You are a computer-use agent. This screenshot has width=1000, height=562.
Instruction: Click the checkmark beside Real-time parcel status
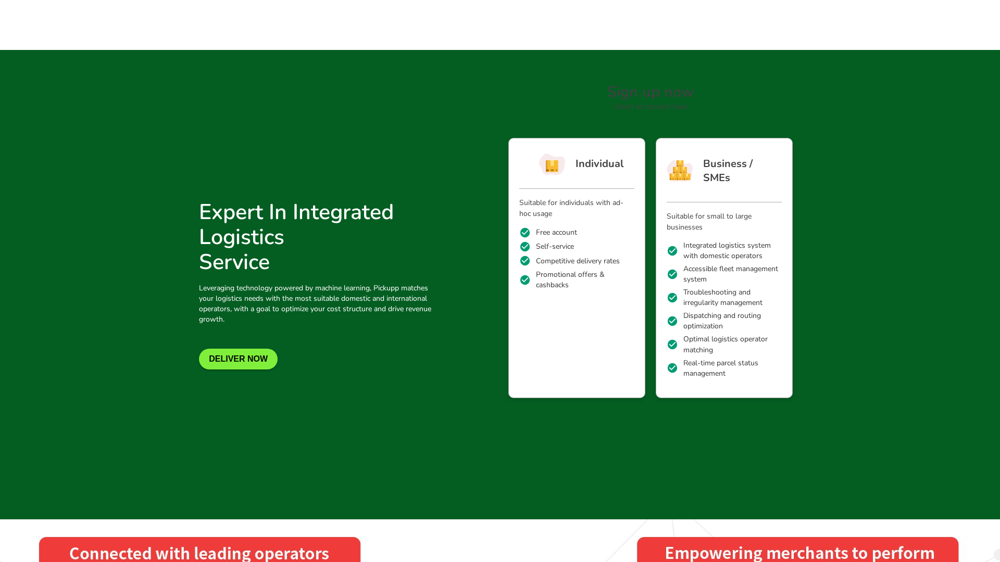(672, 368)
